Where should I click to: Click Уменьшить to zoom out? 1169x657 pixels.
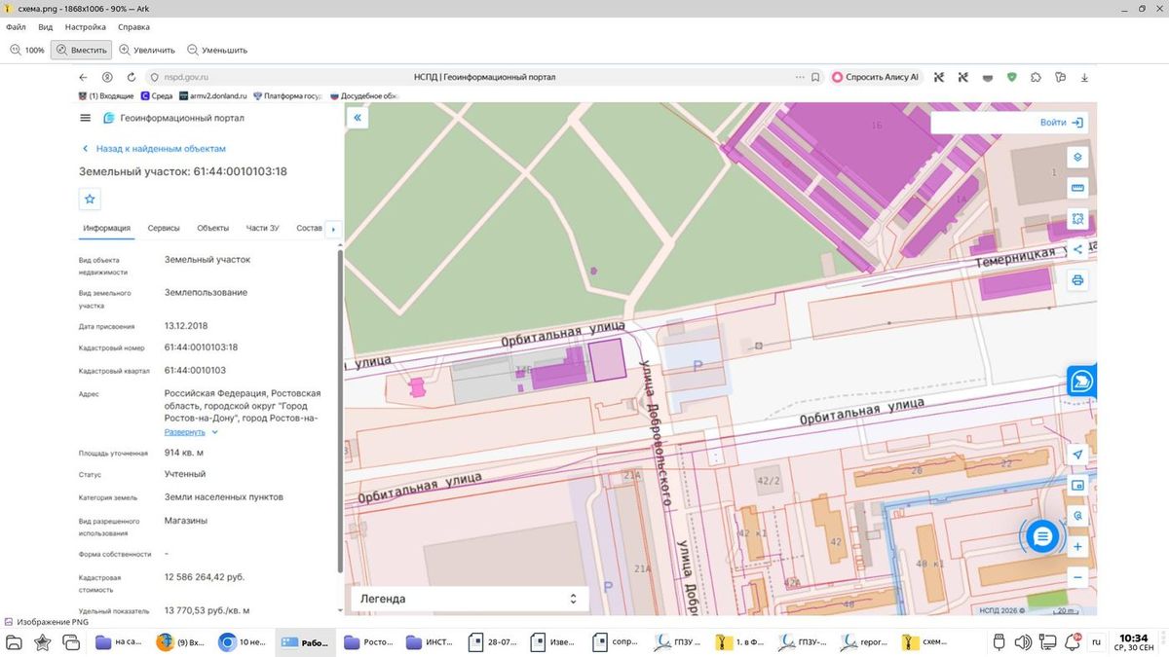tap(217, 50)
